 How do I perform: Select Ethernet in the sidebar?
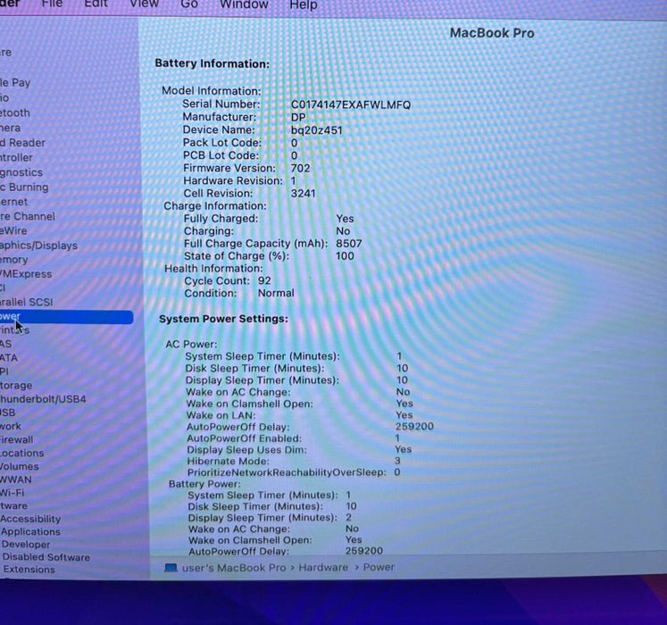tap(13, 202)
